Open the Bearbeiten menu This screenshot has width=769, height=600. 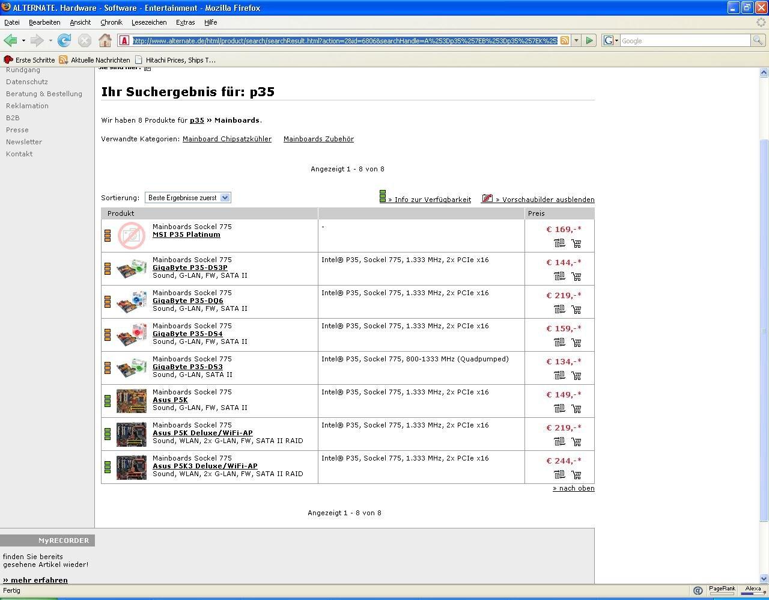tap(44, 22)
